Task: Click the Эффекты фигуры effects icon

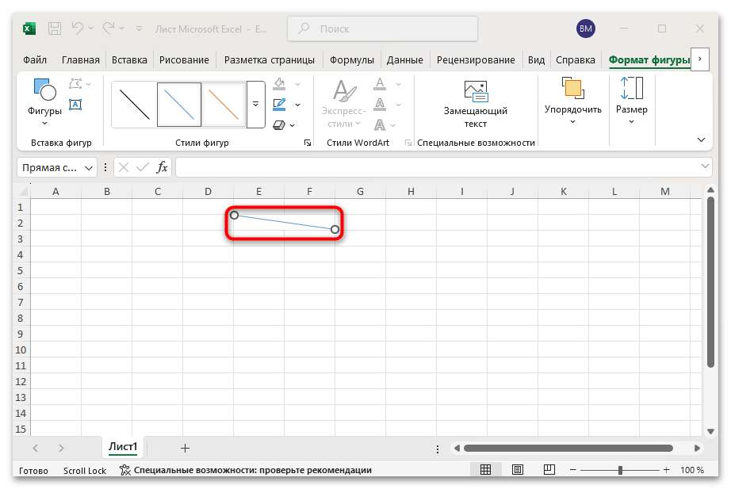Action: coord(279,124)
